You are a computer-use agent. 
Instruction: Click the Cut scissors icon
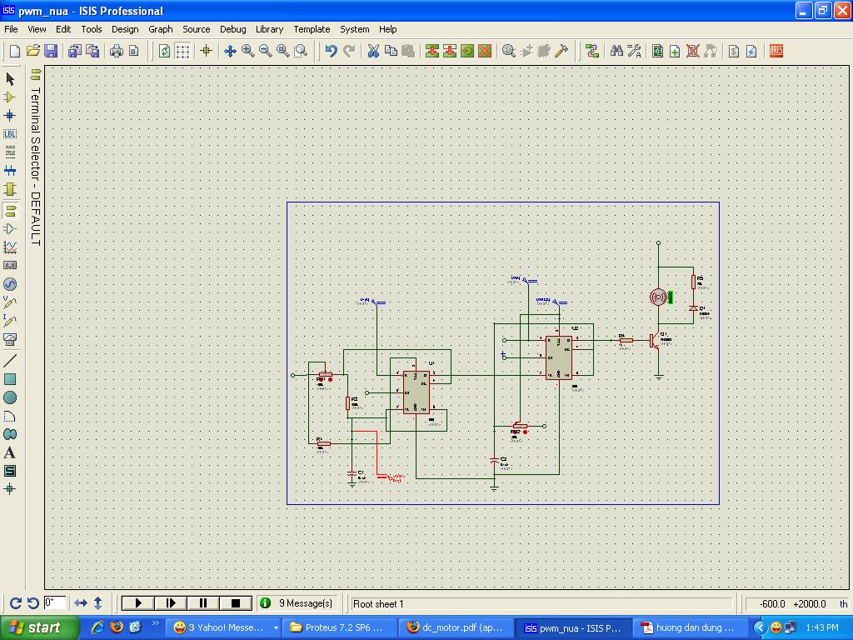point(373,51)
